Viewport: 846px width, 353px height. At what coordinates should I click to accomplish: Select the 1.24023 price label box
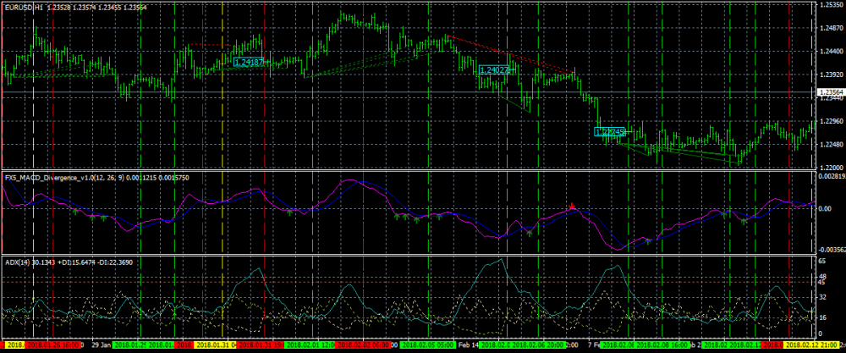(x=493, y=71)
